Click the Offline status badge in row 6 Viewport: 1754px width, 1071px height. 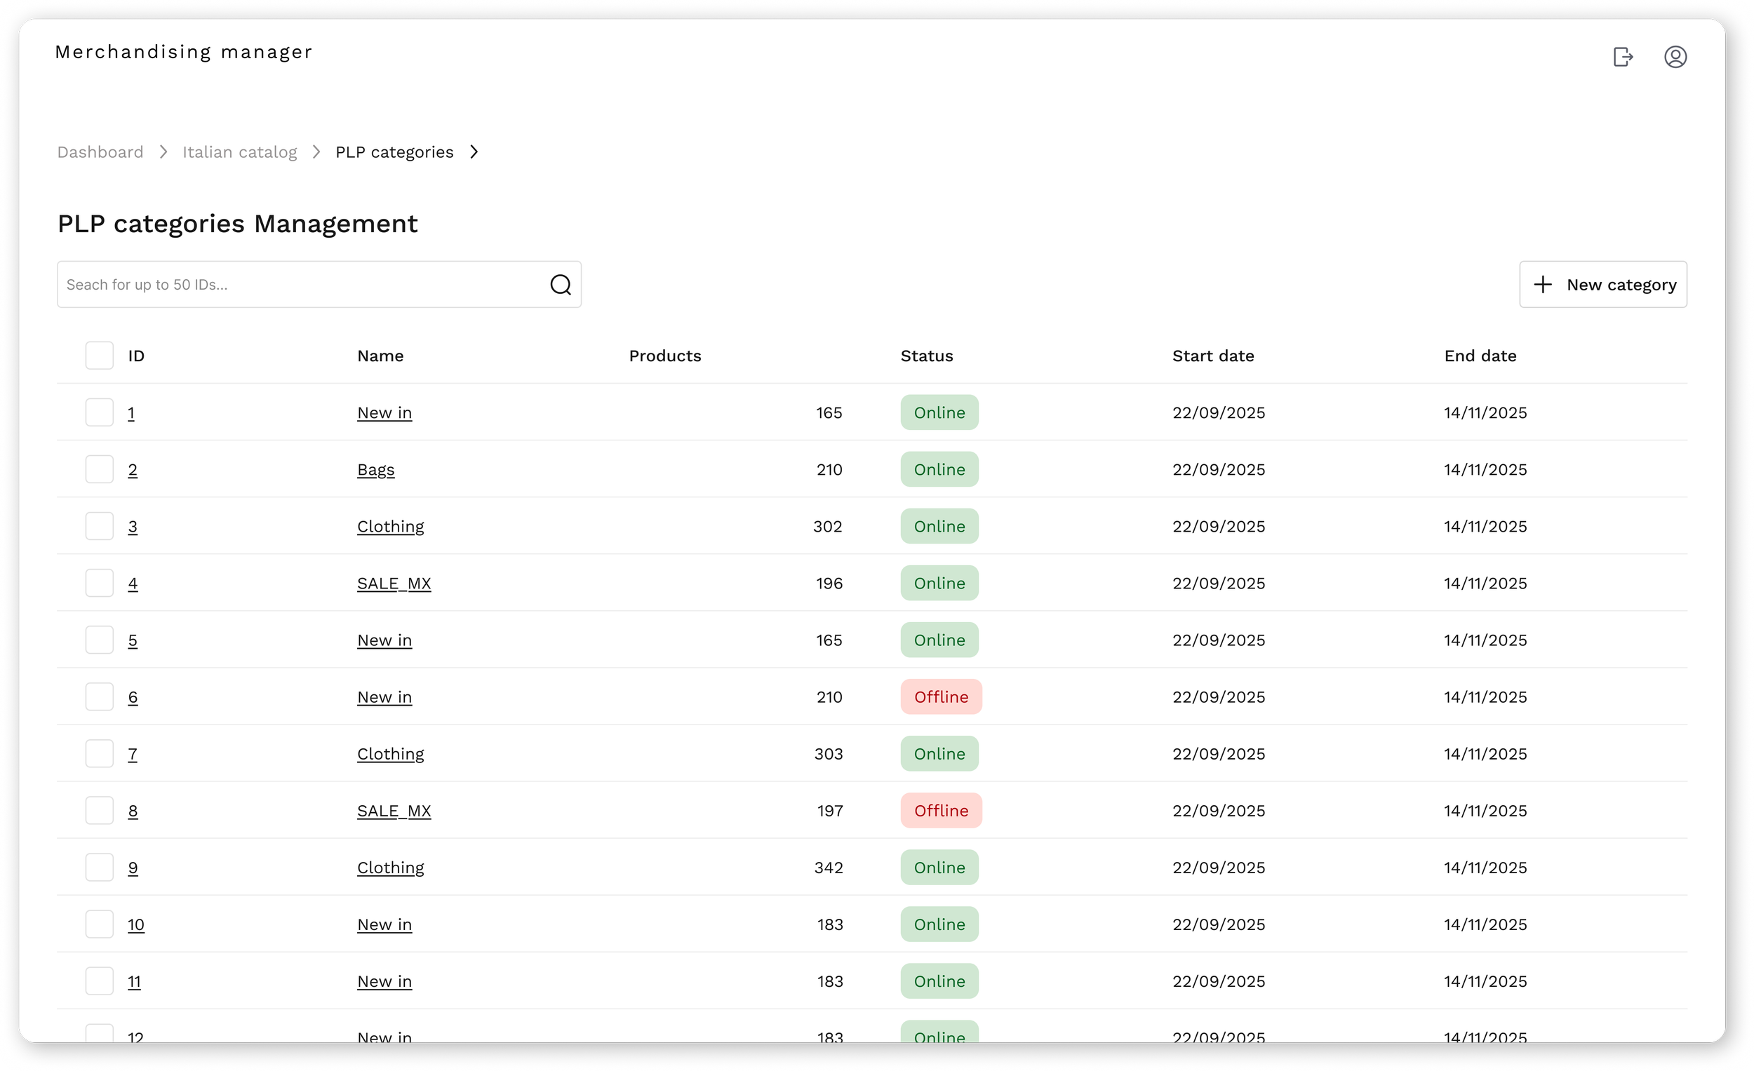[x=940, y=696]
